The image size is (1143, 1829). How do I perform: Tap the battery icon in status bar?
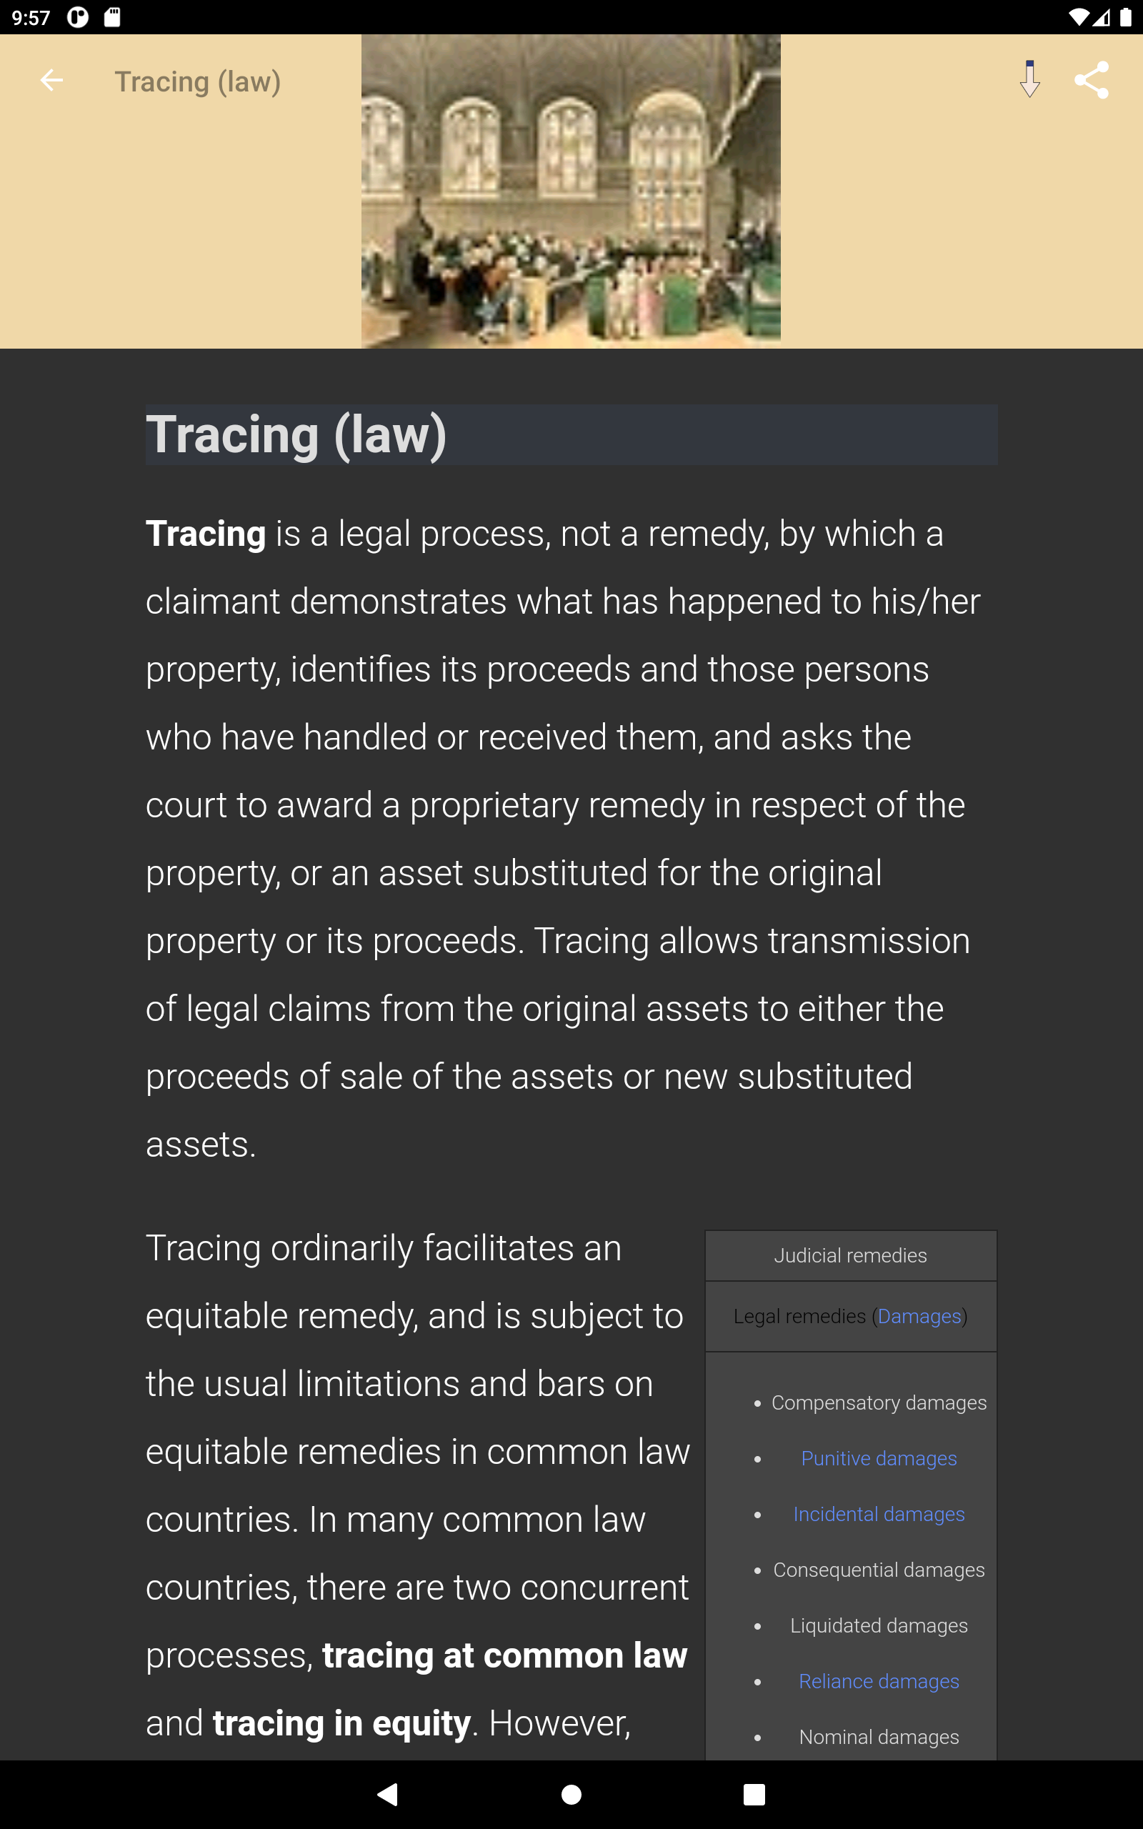[x=1126, y=18]
